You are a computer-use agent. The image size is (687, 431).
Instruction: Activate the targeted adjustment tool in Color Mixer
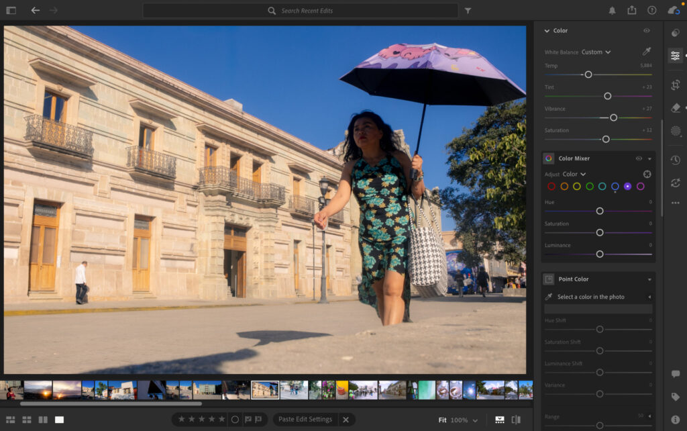coord(646,174)
